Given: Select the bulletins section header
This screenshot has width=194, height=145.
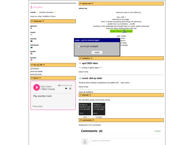Looking at the screenshot, I should point(121,58).
